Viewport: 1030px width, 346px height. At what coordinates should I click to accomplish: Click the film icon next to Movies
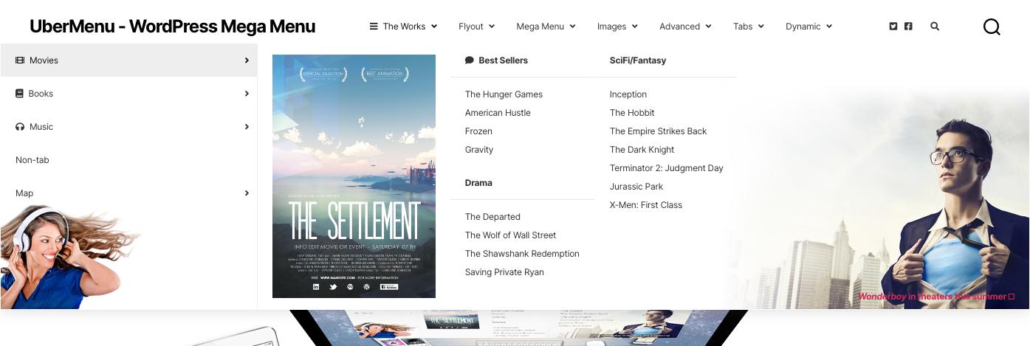tap(20, 60)
